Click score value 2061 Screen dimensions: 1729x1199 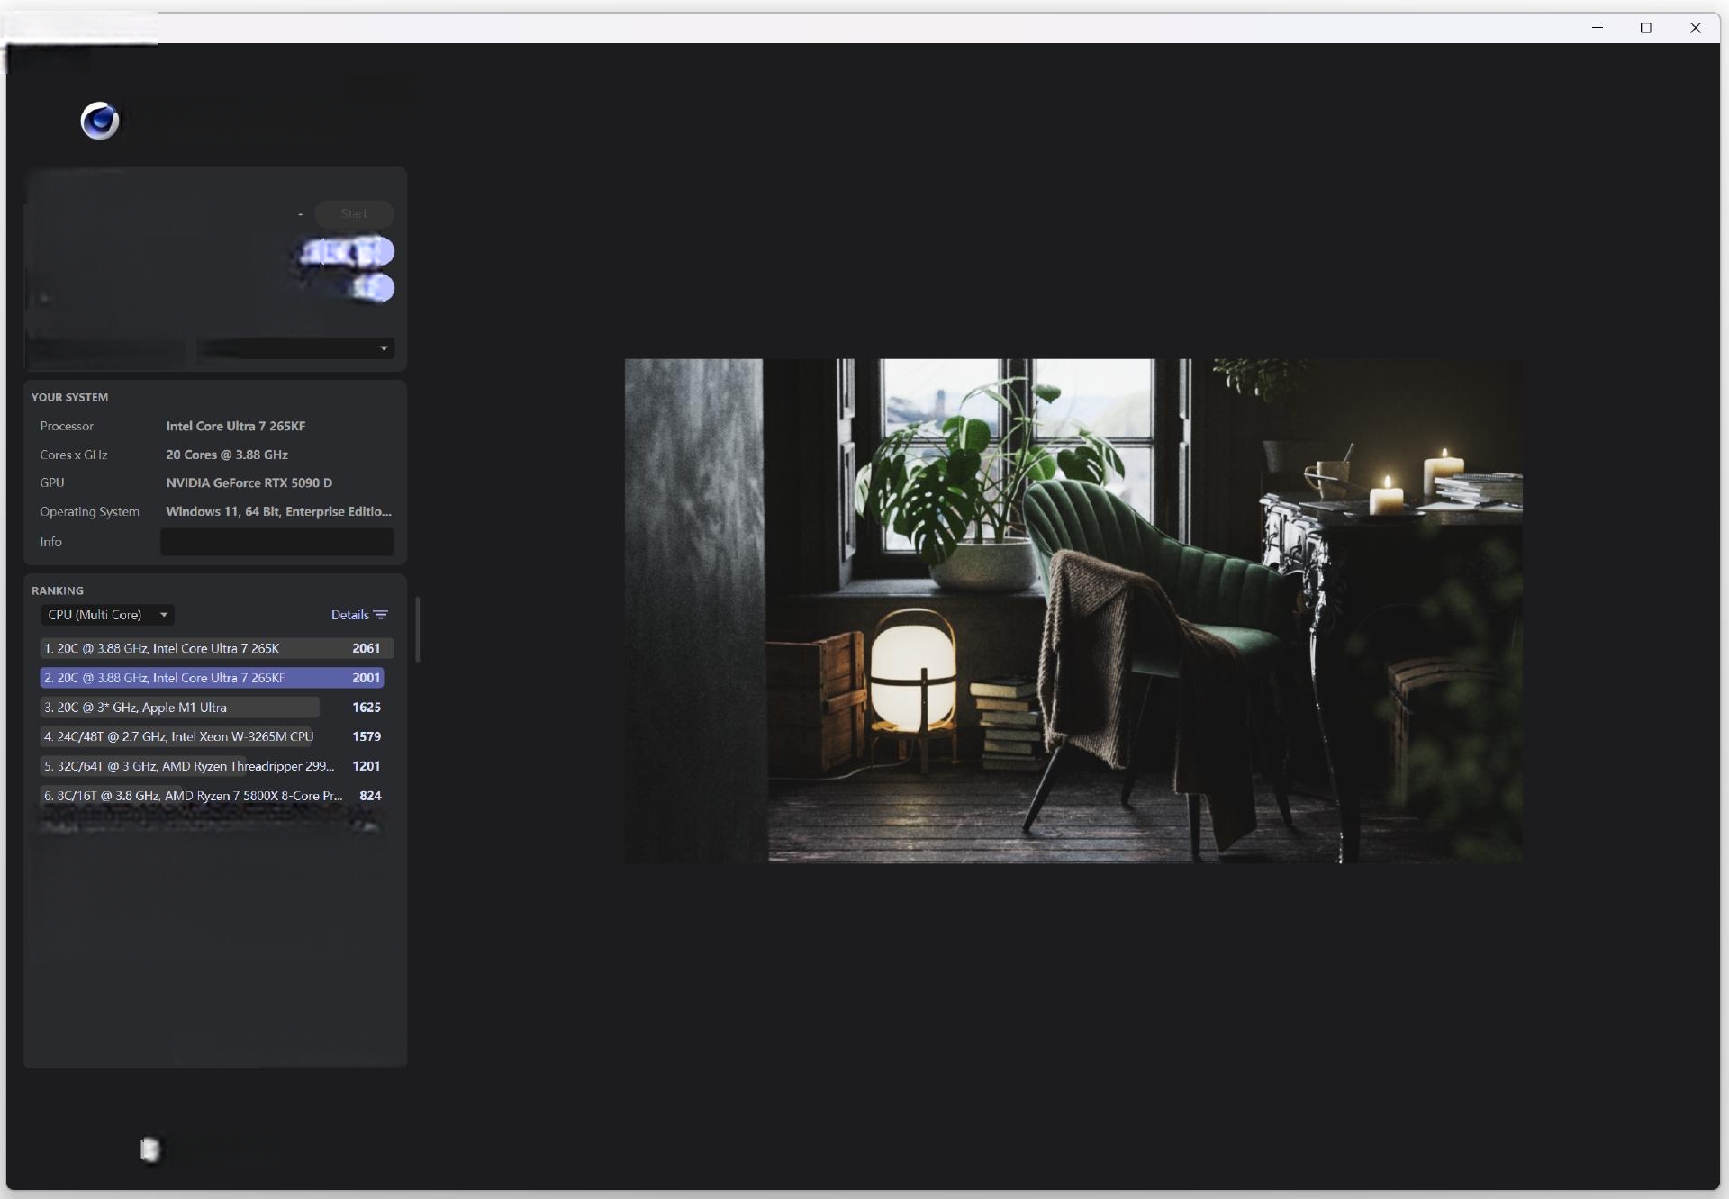pos(366,648)
